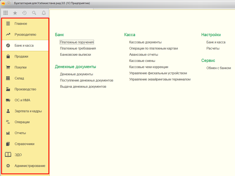
Task: Open the Склад section
Action: click(19, 78)
